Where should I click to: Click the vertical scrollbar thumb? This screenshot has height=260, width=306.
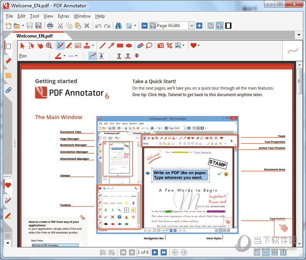coord(299,81)
